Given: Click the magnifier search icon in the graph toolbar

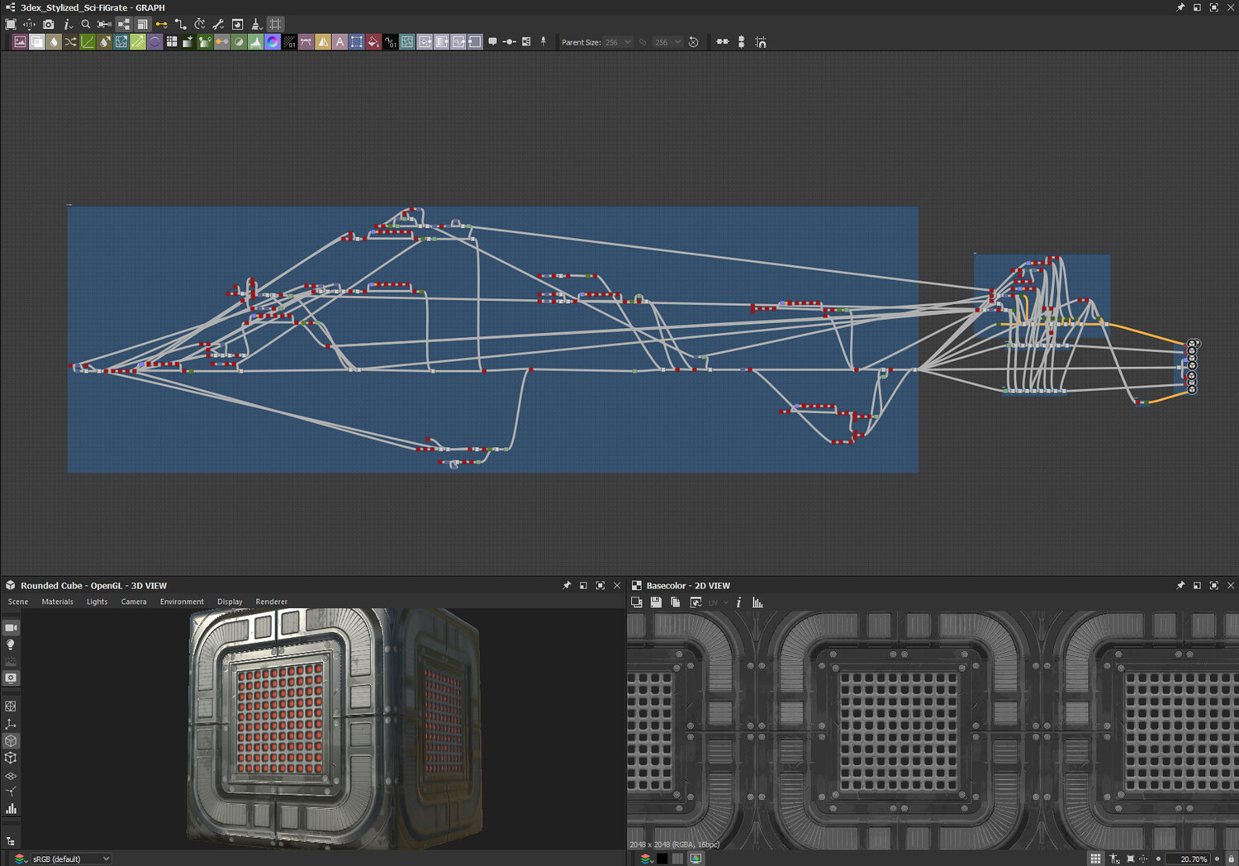Looking at the screenshot, I should pos(86,24).
